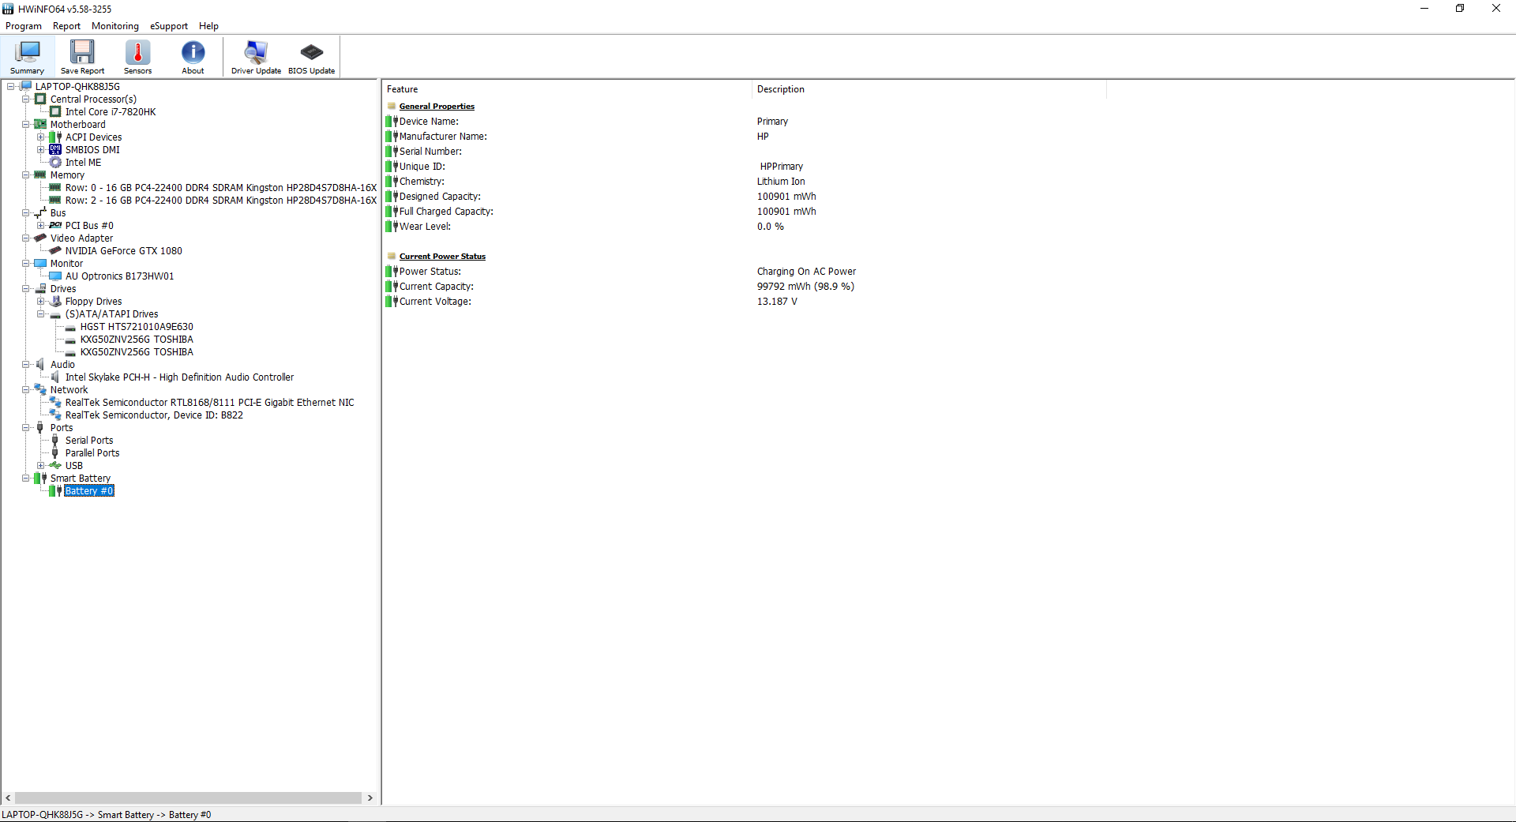Click the Video Adapter card icon
Viewport: 1516px width, 822px height.
40,238
